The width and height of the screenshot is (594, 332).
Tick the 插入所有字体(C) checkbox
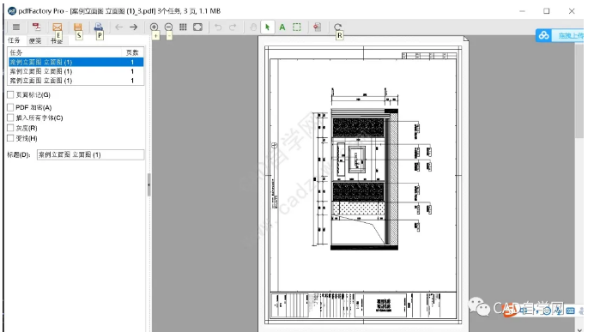pyautogui.click(x=10, y=118)
